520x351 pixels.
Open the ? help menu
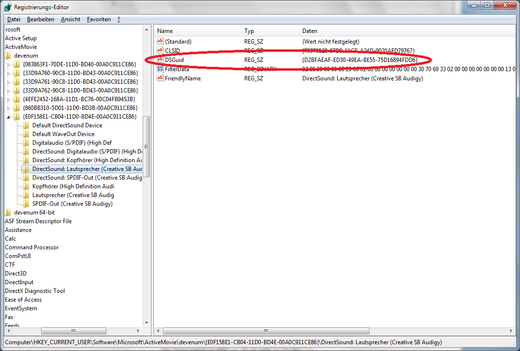point(119,19)
